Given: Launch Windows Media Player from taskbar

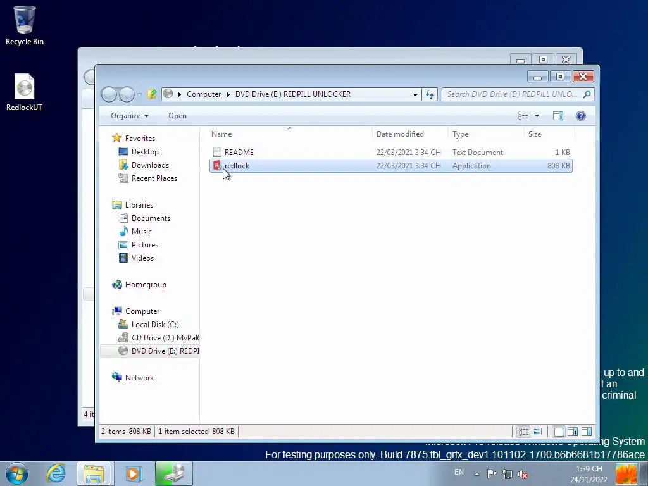Looking at the screenshot, I should point(133,473).
